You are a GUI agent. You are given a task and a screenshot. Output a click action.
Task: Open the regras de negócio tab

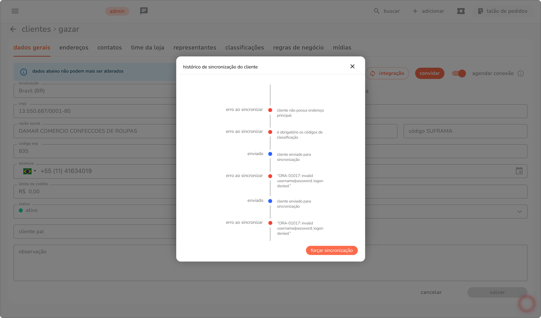tap(298, 47)
